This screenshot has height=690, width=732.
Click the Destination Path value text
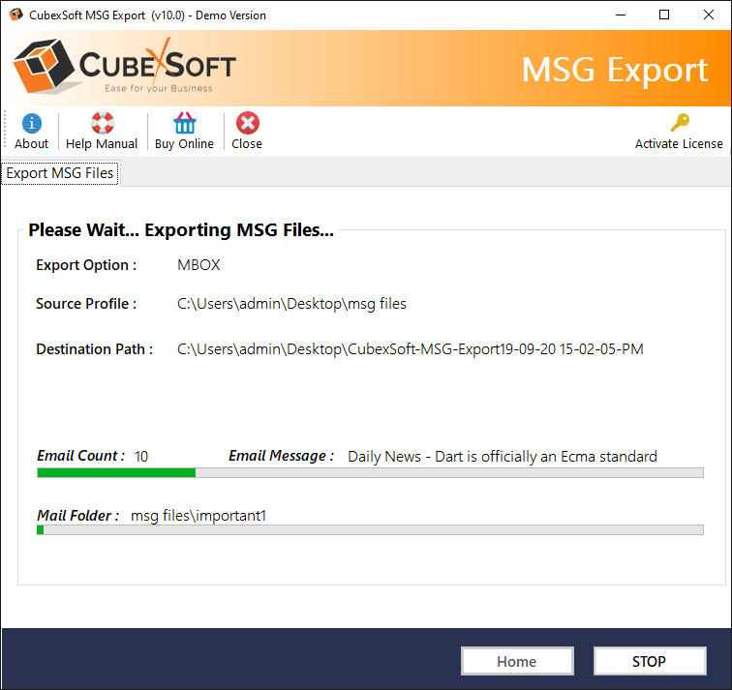[410, 349]
